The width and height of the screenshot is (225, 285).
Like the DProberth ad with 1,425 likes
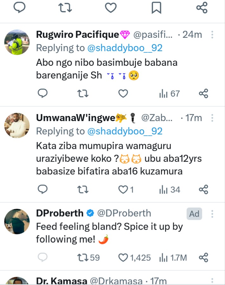coord(123,258)
